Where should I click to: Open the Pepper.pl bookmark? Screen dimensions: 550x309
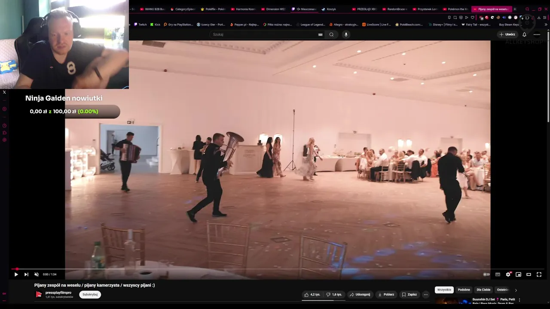pyautogui.click(x=244, y=24)
